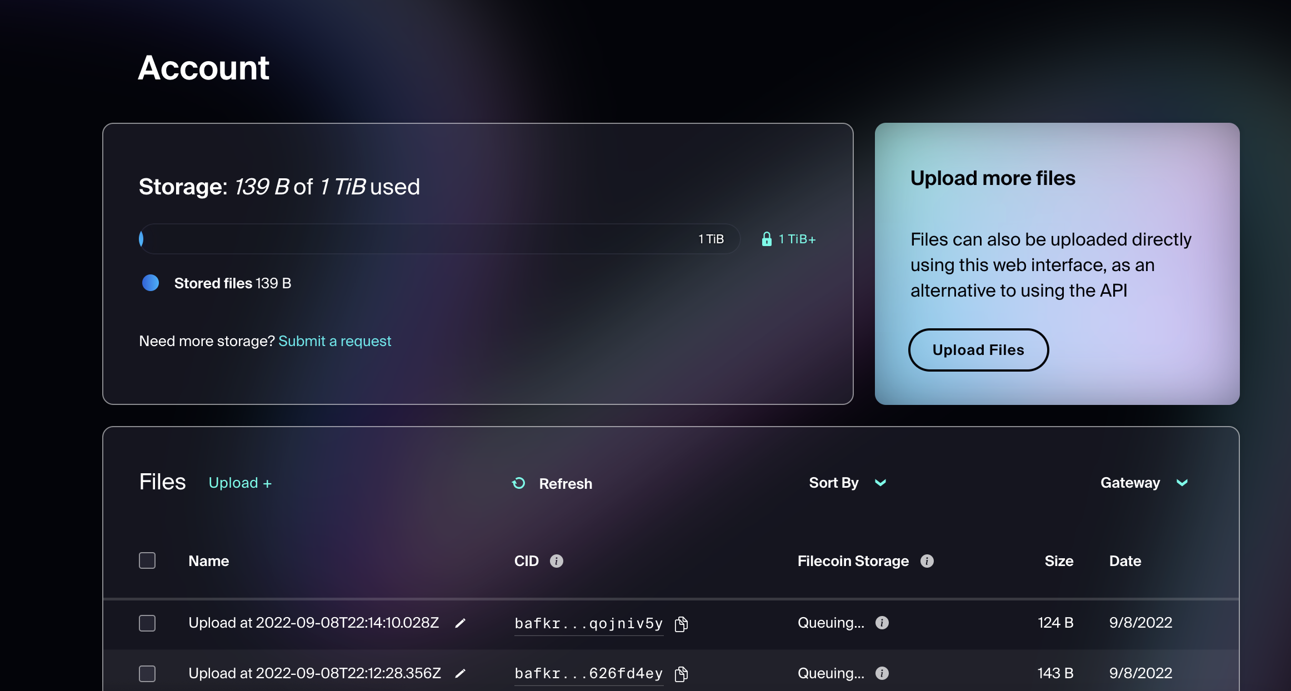The width and height of the screenshot is (1291, 691).
Task: Follow the Submit a request link
Action: click(x=334, y=341)
